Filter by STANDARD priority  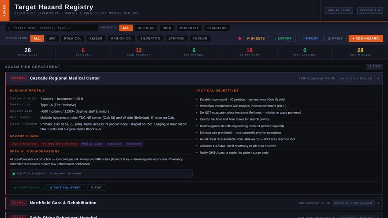pos(217,28)
